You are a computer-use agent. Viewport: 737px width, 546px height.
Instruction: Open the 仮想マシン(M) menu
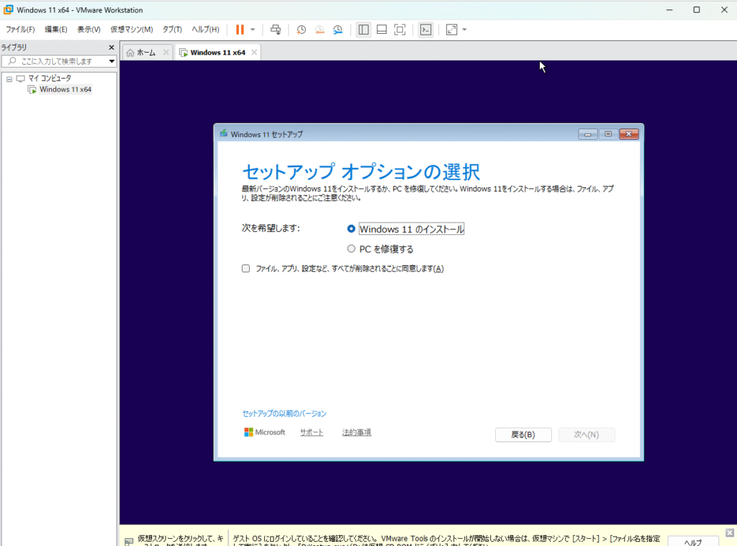pyautogui.click(x=131, y=30)
